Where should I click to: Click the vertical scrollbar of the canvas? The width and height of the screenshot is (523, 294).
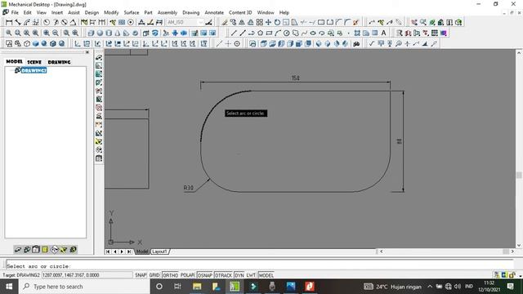click(519, 149)
